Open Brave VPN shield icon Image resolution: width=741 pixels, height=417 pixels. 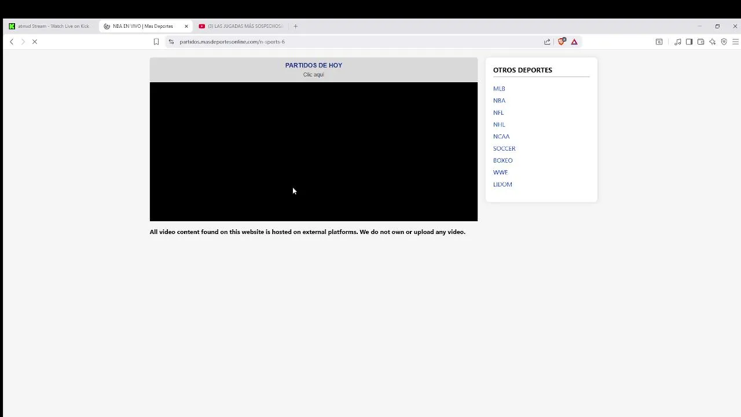(724, 42)
